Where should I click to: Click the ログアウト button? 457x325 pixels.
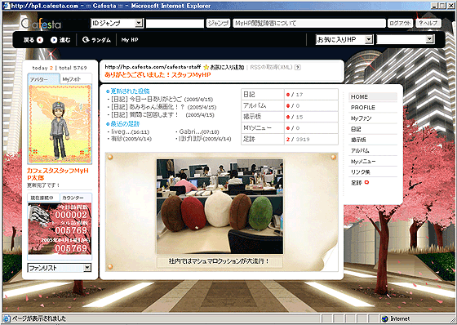tap(400, 23)
